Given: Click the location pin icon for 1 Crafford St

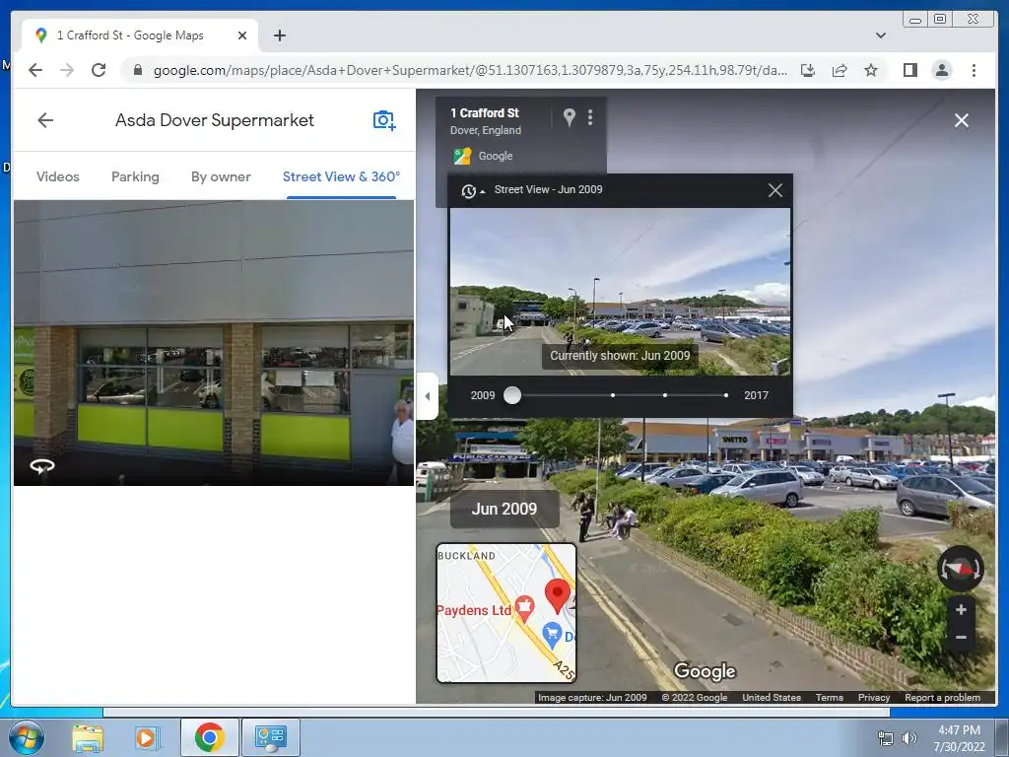Looking at the screenshot, I should 569,117.
